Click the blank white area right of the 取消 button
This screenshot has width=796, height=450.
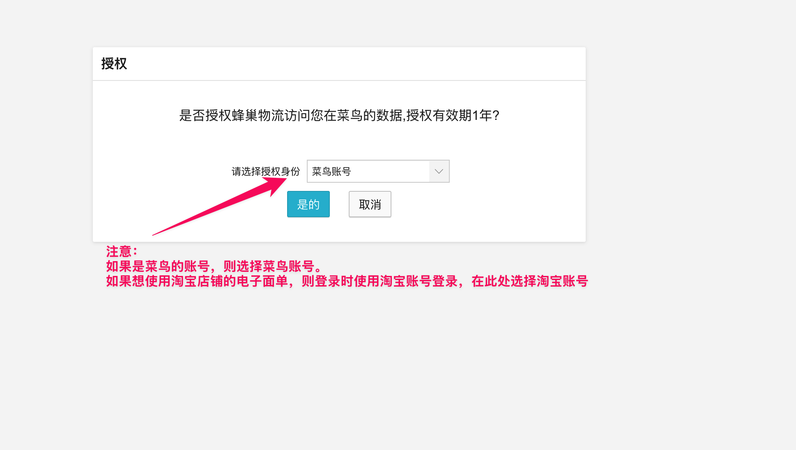(485, 204)
